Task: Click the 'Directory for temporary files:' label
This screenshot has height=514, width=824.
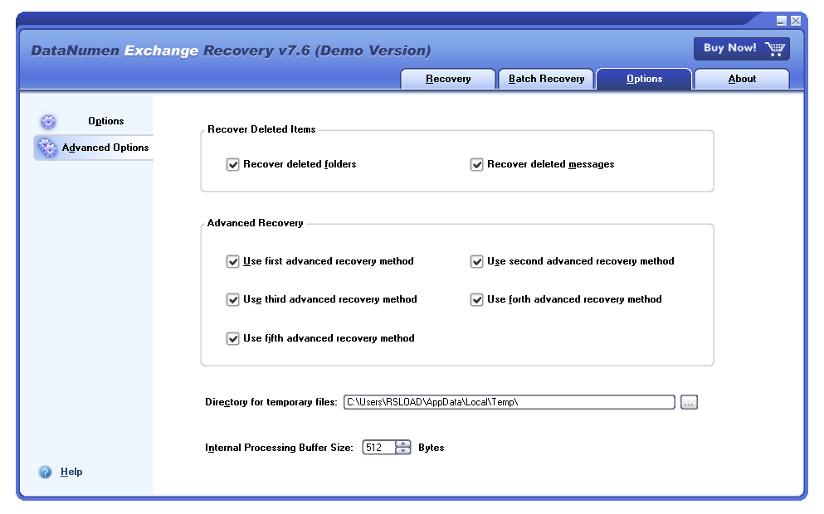Action: 271,402
